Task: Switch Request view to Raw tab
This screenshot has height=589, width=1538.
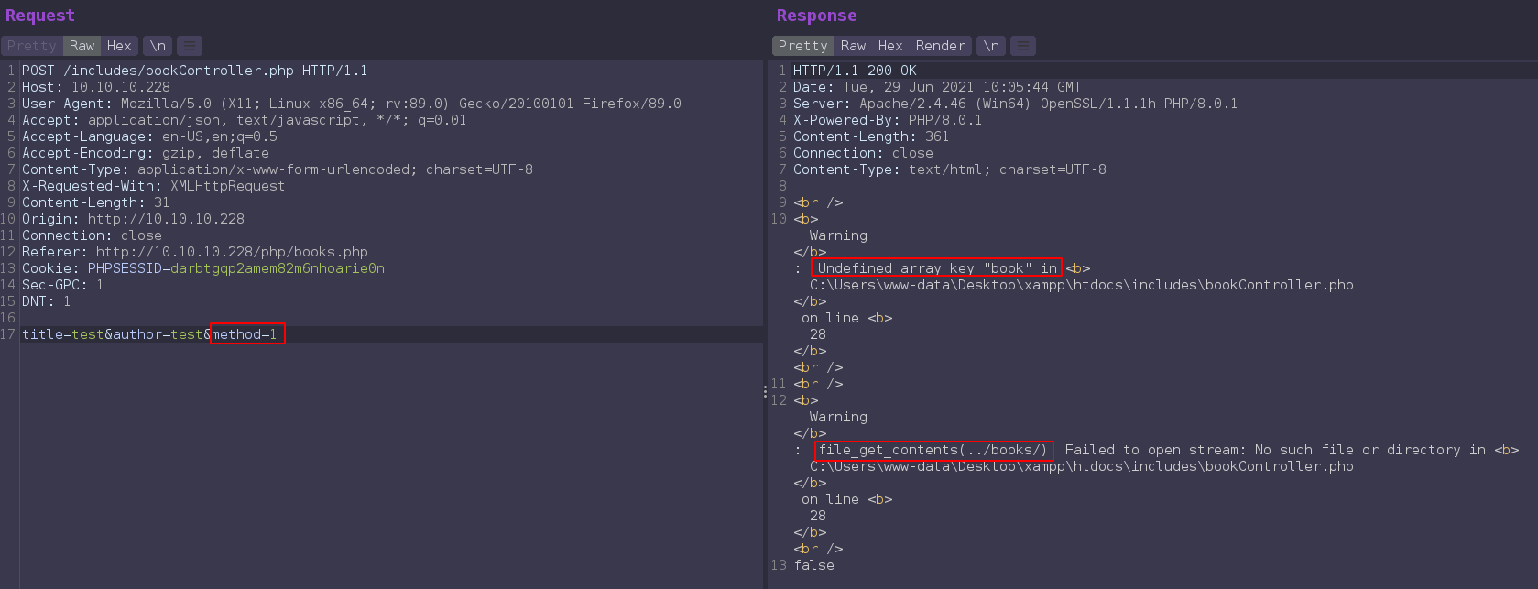Action: tap(82, 46)
